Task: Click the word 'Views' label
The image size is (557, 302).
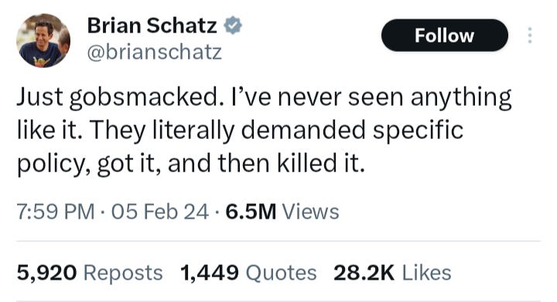Action: 310,212
